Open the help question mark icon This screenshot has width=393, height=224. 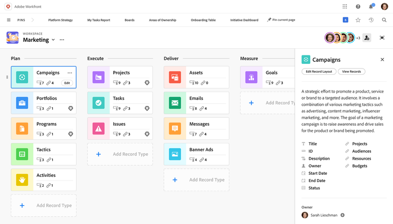point(358,6)
